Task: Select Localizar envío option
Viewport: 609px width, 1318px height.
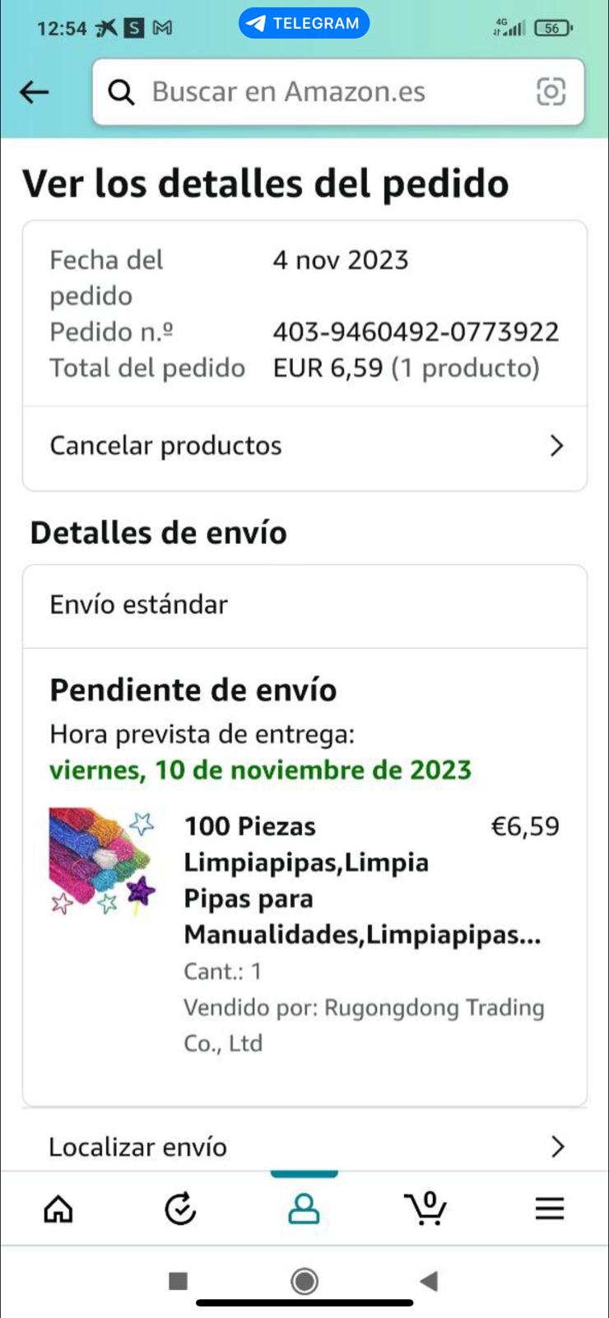Action: 138,1147
